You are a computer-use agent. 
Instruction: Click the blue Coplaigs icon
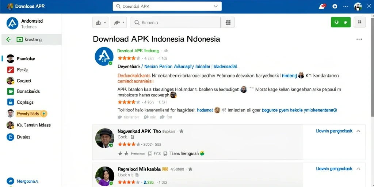point(11,102)
